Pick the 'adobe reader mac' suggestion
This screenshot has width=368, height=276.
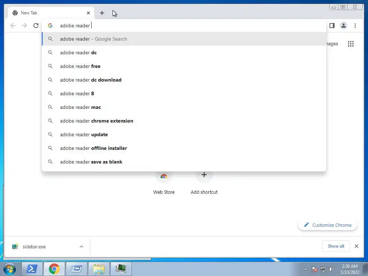tap(184, 107)
